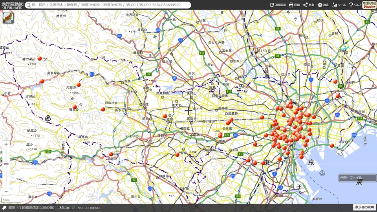Zoom in with the plus button
Image resolution: width=377 pixels, height=212 pixels.
pyautogui.click(x=6, y=144)
